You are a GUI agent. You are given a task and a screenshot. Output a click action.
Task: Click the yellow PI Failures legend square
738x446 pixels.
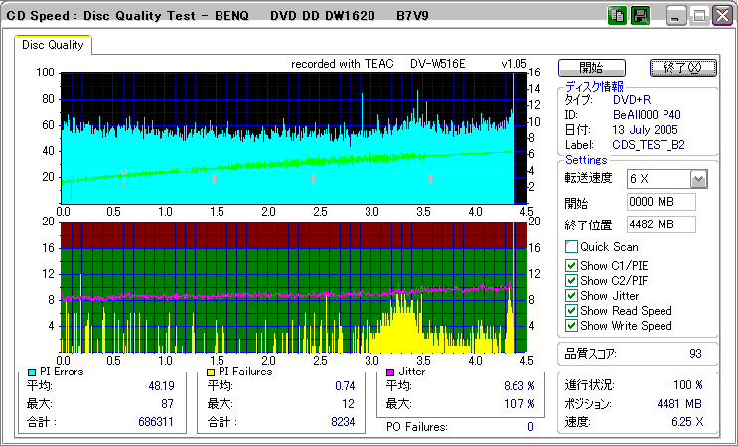click(x=211, y=372)
